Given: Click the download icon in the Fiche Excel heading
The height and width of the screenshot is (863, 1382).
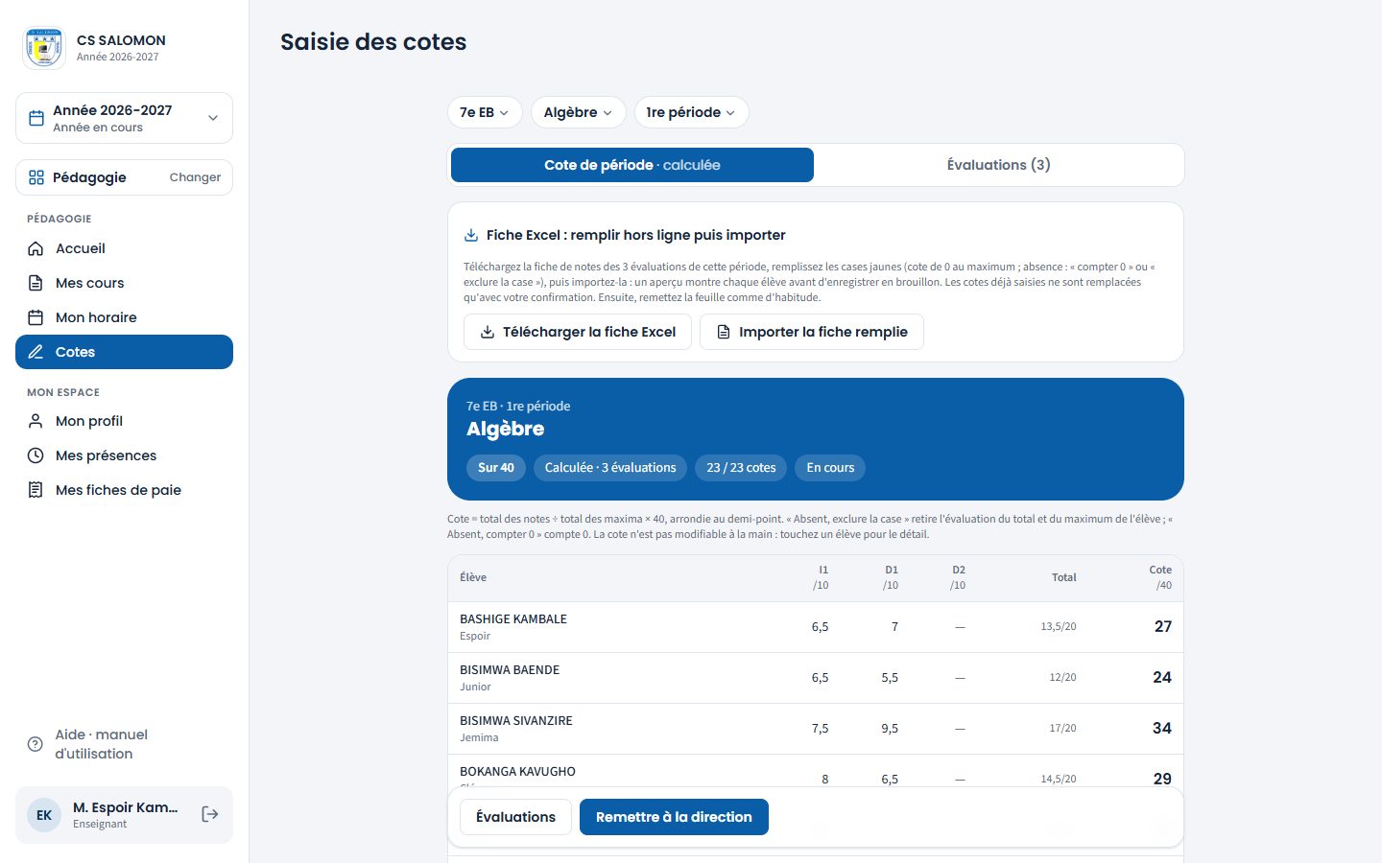Looking at the screenshot, I should [471, 235].
